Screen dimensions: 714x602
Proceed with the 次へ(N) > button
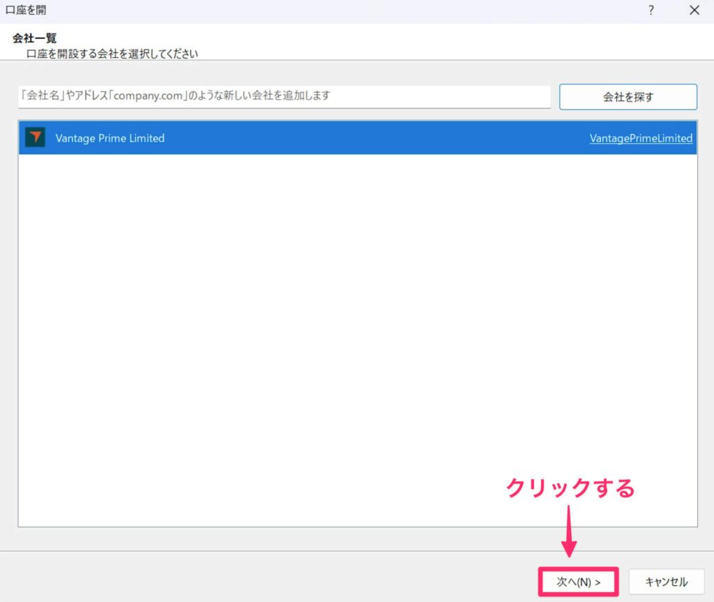[578, 581]
